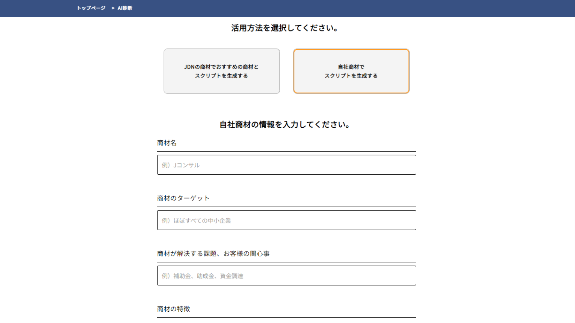Image resolution: width=575 pixels, height=323 pixels.
Task: Click divider under 商材が解決する課題 label
Action: [286, 262]
